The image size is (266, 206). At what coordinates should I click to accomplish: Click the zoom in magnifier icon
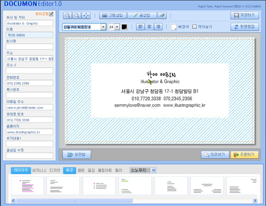pyautogui.click(x=68, y=15)
